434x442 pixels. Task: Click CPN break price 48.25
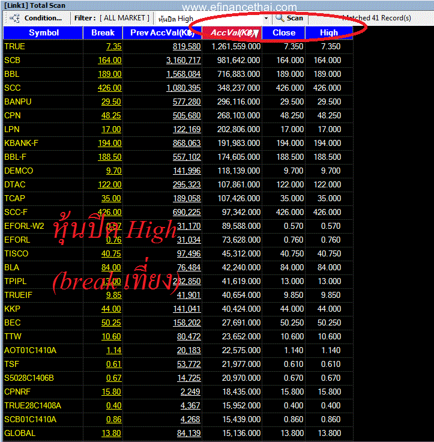111,115
